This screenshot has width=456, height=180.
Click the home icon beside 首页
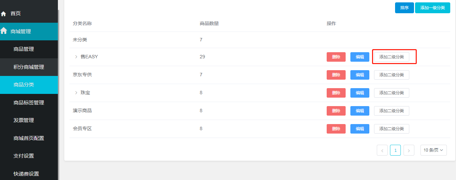[4, 14]
